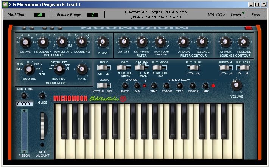
Task: Click the oscillator Doubling knob
Action: pyautogui.click(x=82, y=42)
